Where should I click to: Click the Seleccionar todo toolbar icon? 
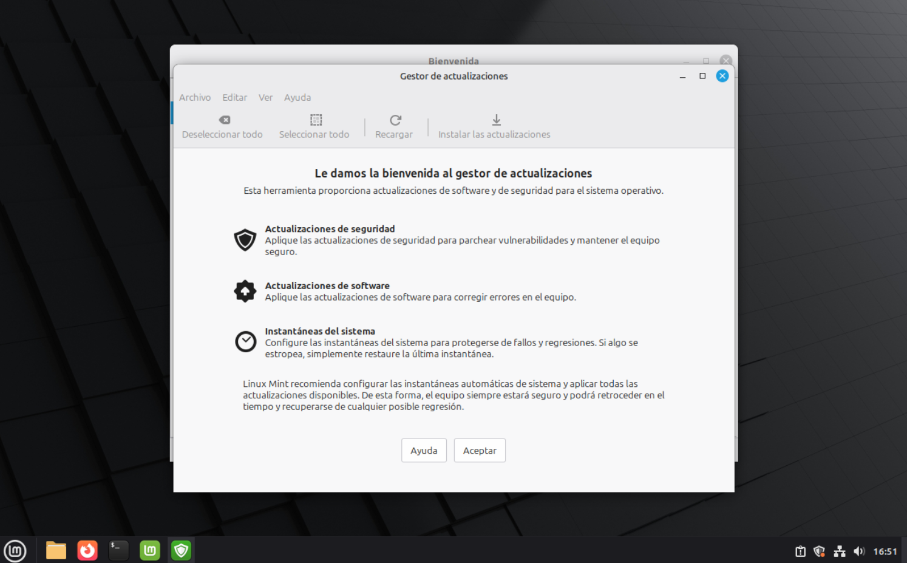coord(316,120)
